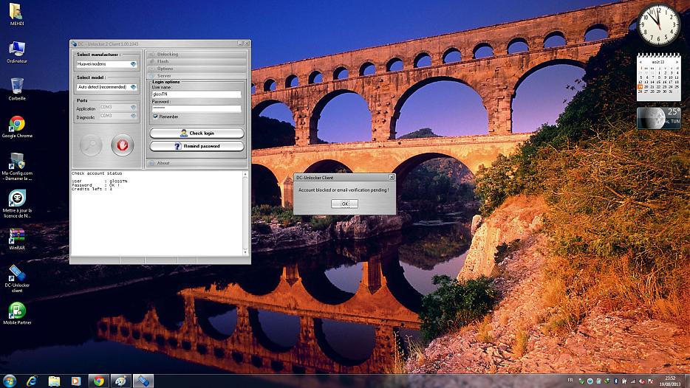Viewport: 690px width, 388px height.
Task: Open Mobile Partner desktop icon
Action: pyautogui.click(x=16, y=311)
